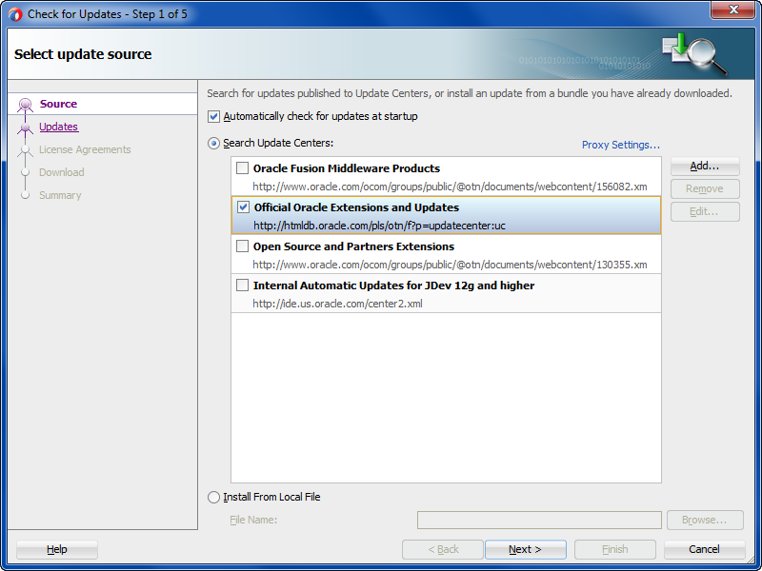Viewport: 762px width, 571px height.
Task: Click the JDeveloper app icon in title bar
Action: (15, 14)
